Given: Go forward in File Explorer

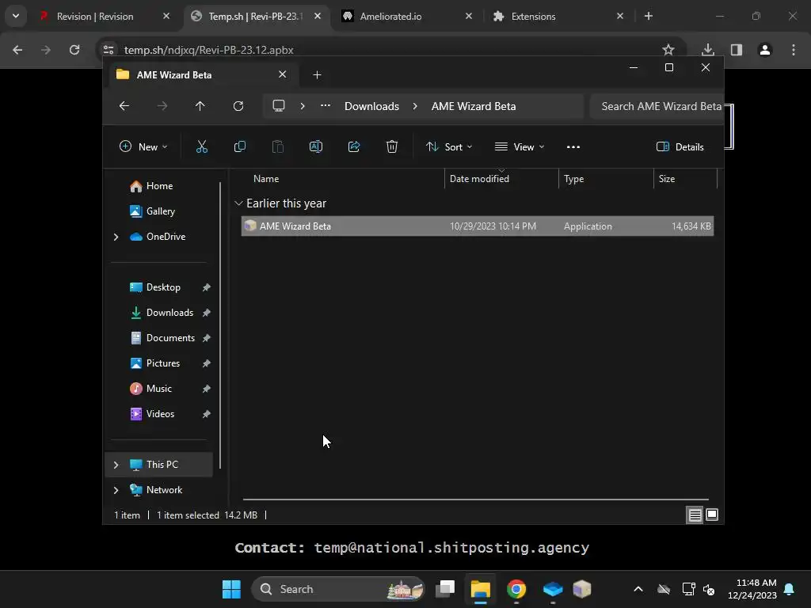Looking at the screenshot, I should coord(162,106).
